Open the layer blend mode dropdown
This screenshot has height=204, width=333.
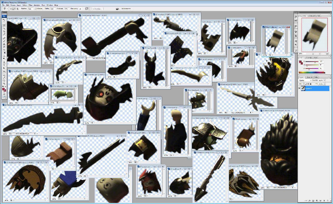coord(305,80)
